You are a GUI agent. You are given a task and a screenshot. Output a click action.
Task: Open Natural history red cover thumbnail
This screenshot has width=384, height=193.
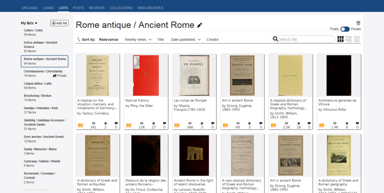[146, 76]
